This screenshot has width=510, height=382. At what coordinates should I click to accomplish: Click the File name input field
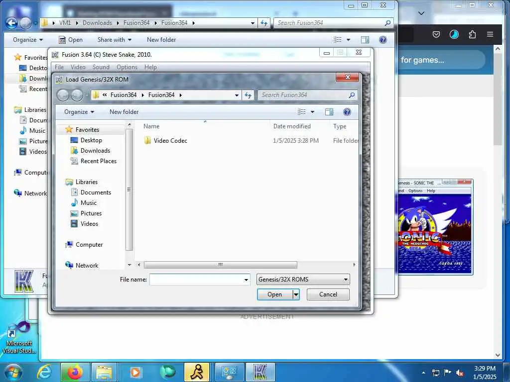pos(196,280)
